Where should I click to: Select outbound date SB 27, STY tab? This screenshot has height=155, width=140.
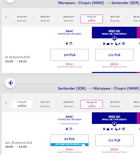115,19
